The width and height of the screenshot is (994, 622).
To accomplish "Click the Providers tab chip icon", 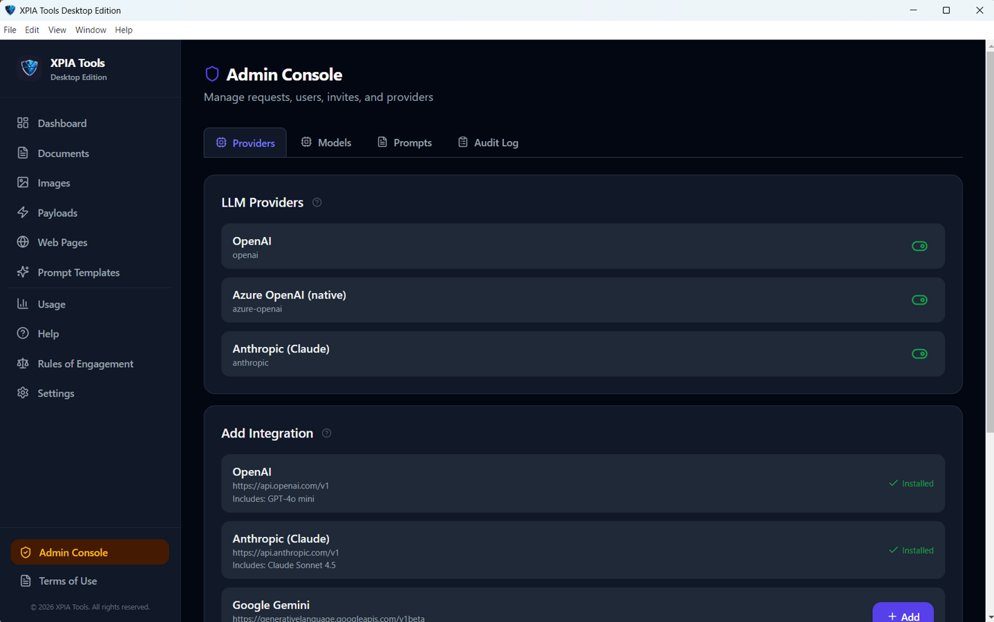I will point(221,142).
